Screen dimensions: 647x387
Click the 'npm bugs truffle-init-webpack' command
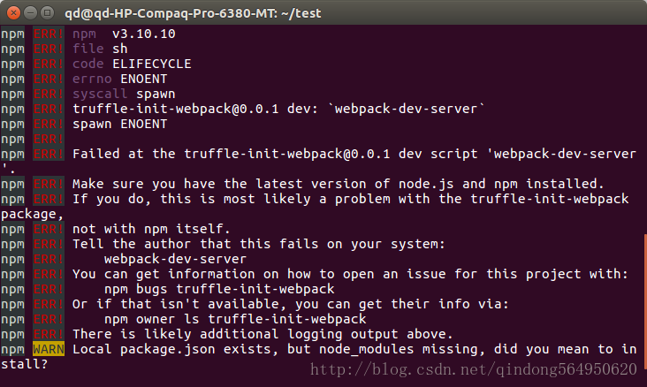click(x=219, y=289)
